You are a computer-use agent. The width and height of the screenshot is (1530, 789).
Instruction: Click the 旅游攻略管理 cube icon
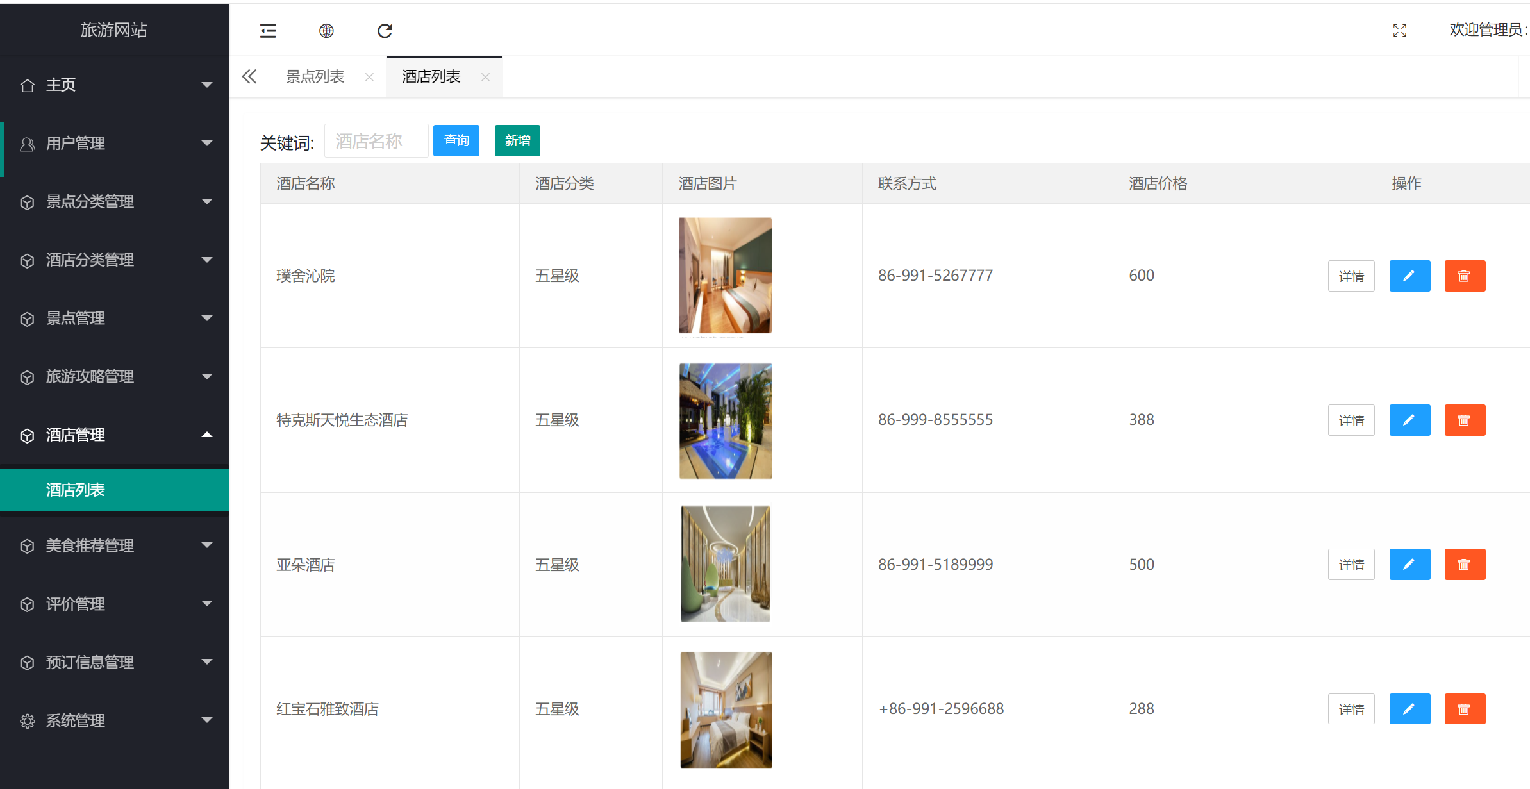pos(27,378)
